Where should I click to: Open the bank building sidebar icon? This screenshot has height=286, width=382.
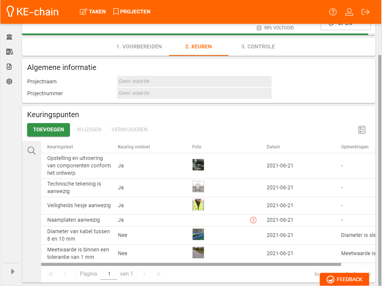coord(9,37)
